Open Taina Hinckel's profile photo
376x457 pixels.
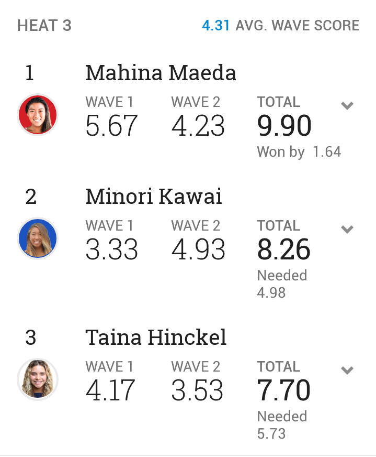coord(38,379)
